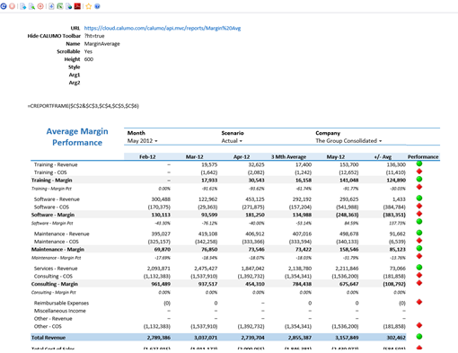Select the CREPORTFRAME formula cell
The height and width of the screenshot is (353, 458).
click(x=84, y=106)
